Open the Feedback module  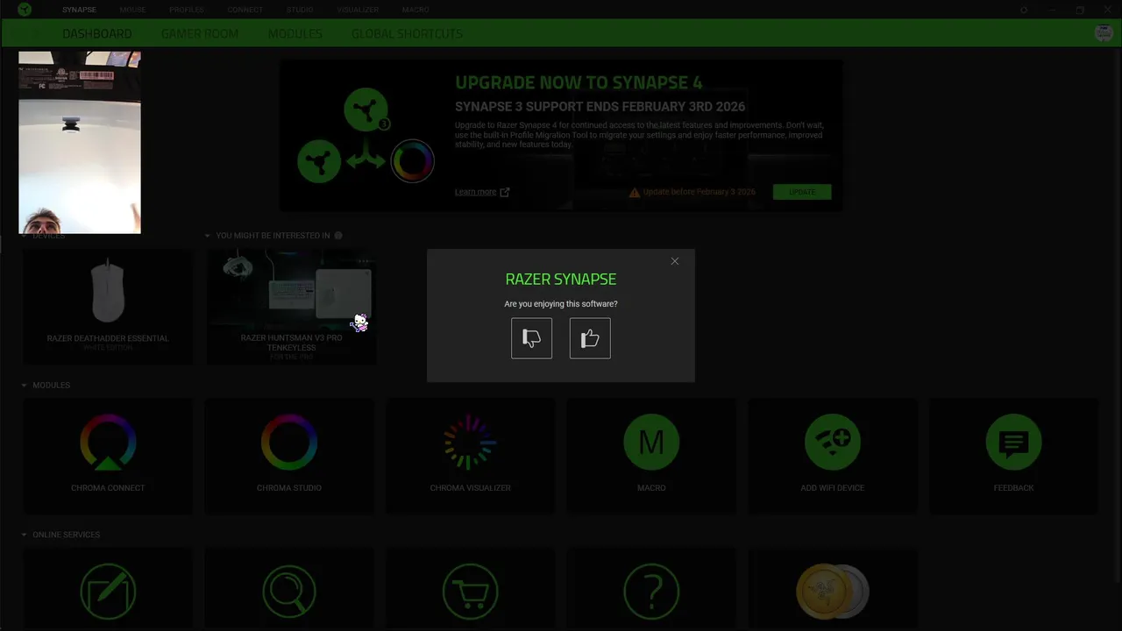pyautogui.click(x=1013, y=455)
